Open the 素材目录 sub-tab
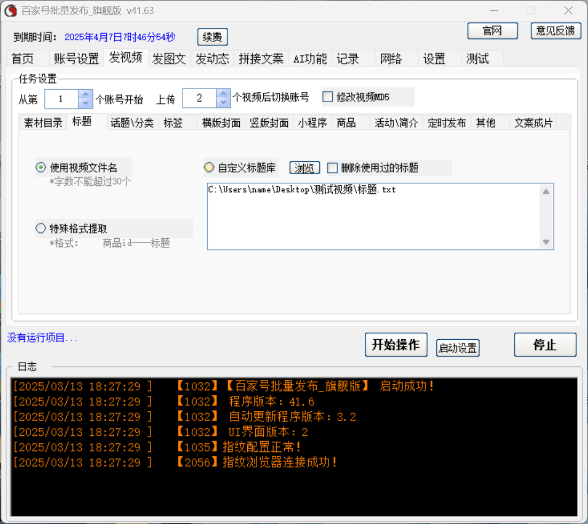The width and height of the screenshot is (588, 524). tap(43, 123)
